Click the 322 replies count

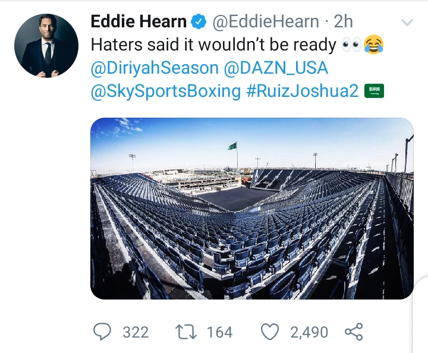tap(136, 332)
